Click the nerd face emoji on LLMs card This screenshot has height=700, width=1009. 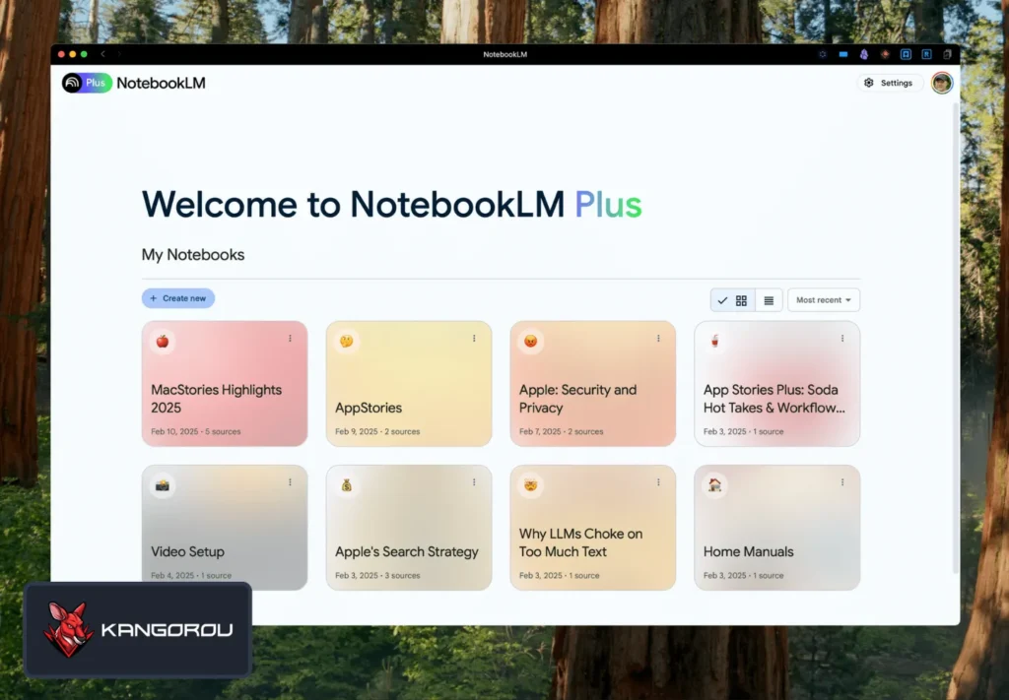coord(530,485)
